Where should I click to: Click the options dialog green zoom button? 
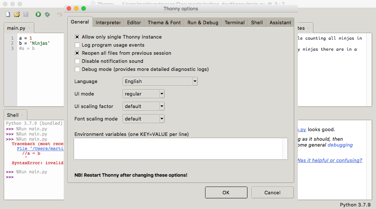click(84, 8)
